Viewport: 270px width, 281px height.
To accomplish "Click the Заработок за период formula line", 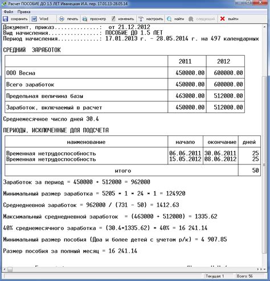I will click(76, 182).
